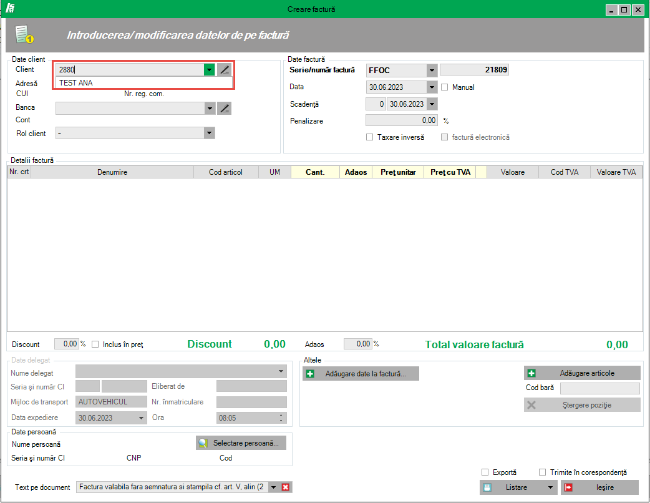Image resolution: width=650 pixels, height=503 pixels.
Task: Click the Cod articol column header
Action: point(226,172)
